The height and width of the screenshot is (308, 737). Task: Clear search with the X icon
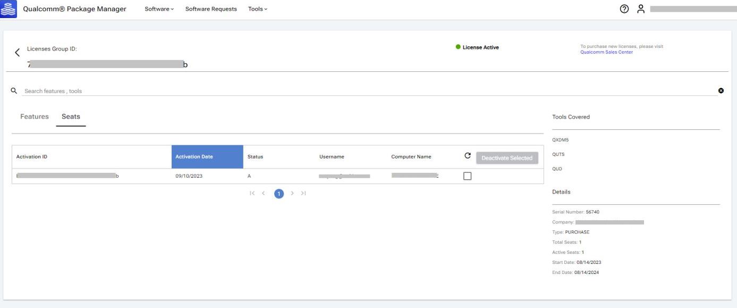click(721, 91)
